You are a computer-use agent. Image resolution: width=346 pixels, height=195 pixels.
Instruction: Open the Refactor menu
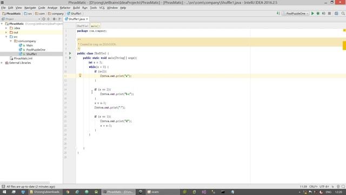65,8
